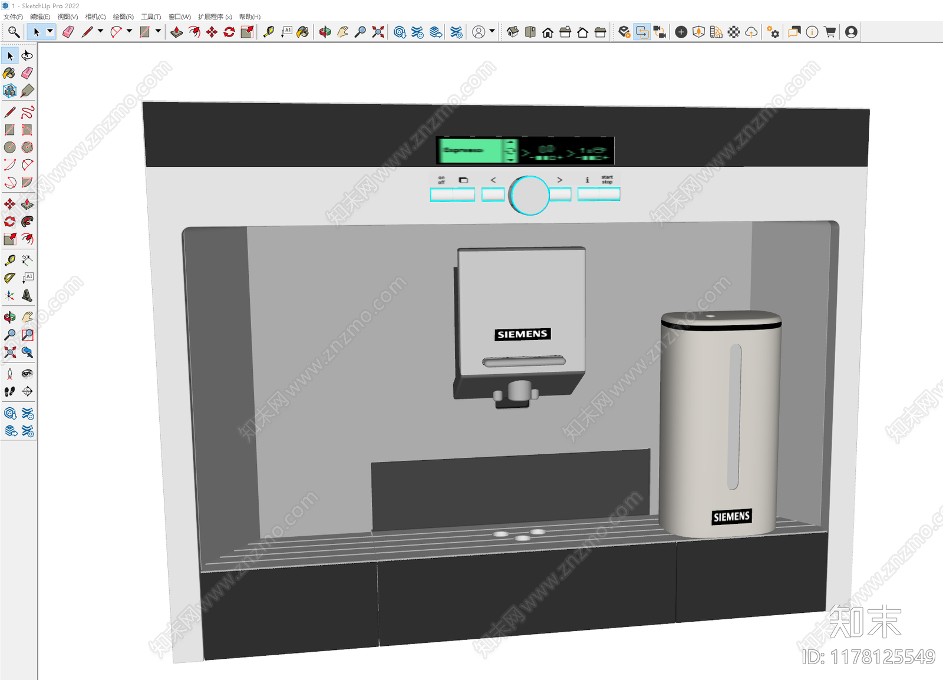Choose the Circle tool

pos(10,147)
